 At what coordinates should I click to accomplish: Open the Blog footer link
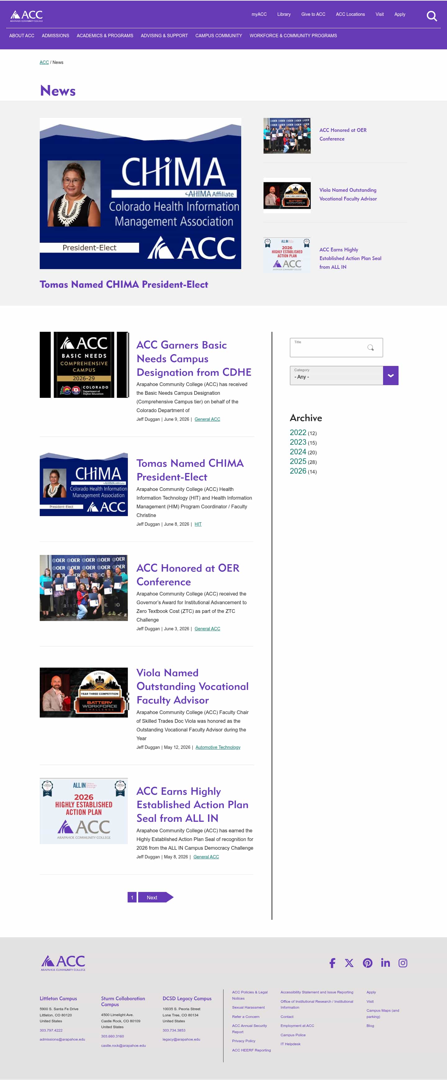(x=370, y=1026)
